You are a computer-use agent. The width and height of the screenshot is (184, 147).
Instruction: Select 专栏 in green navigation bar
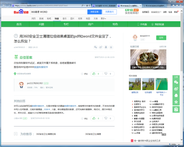tap(66, 24)
